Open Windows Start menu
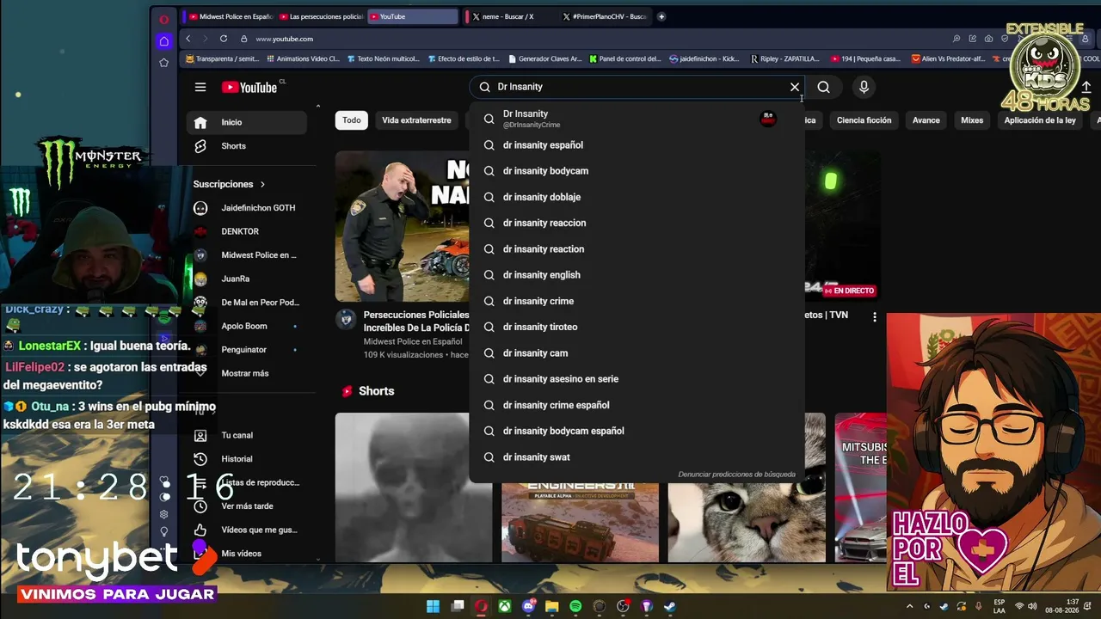 (x=434, y=606)
